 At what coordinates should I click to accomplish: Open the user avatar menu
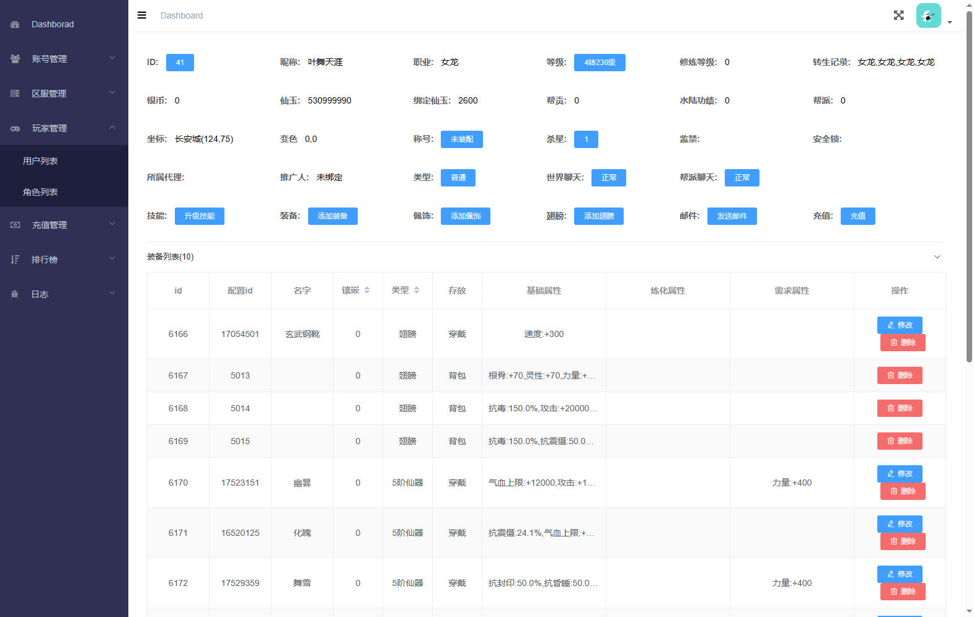pyautogui.click(x=928, y=15)
